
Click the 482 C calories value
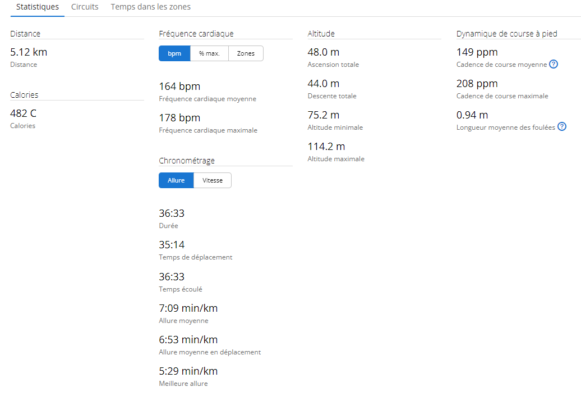coord(24,113)
